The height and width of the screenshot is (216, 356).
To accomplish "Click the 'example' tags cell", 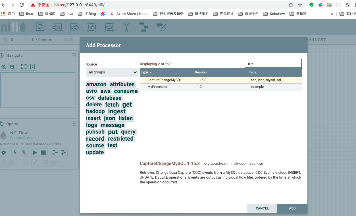I will click(274, 87).
